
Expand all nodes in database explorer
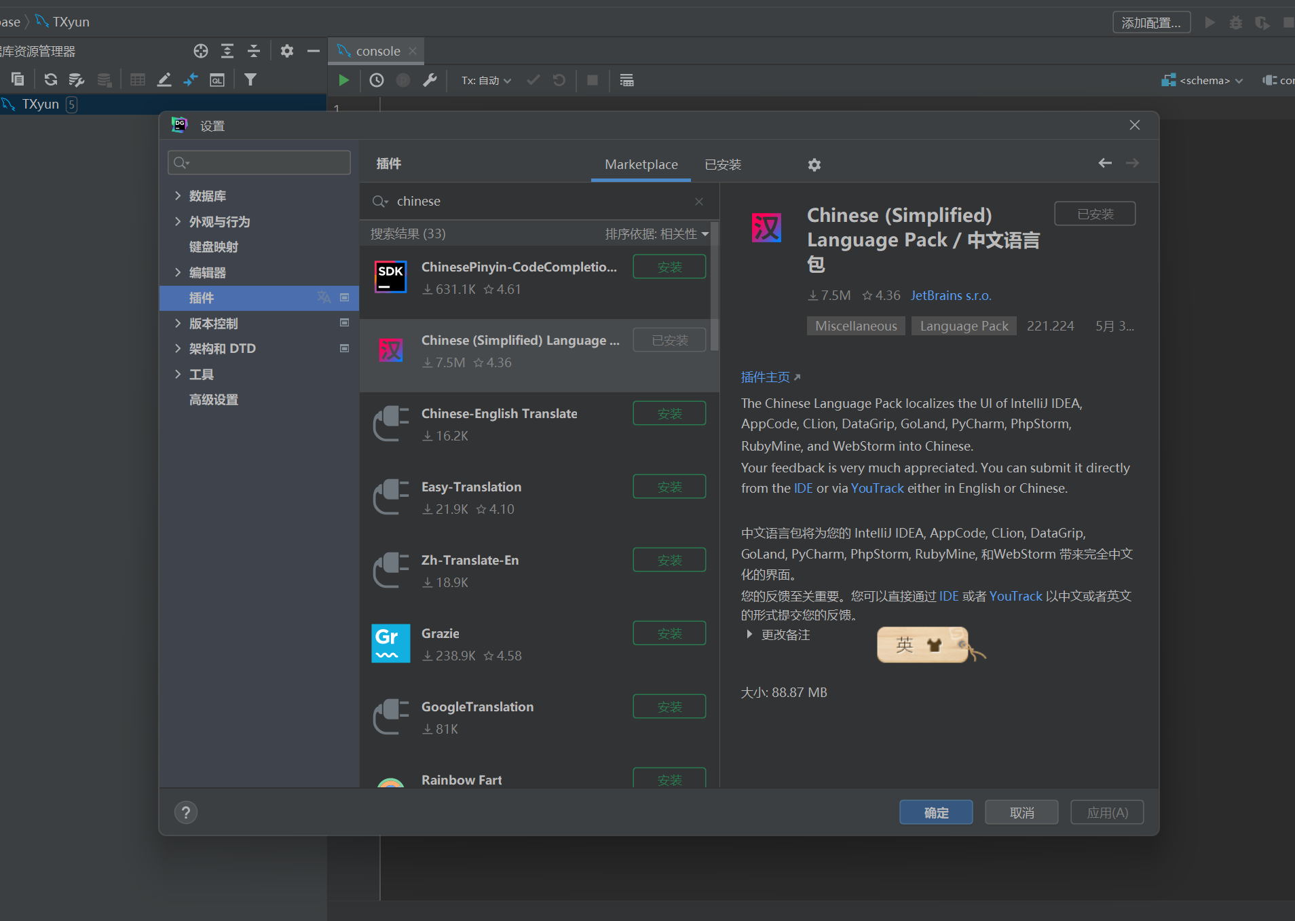pos(227,51)
